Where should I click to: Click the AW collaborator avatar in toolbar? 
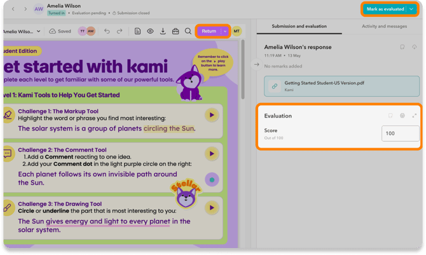pos(91,31)
